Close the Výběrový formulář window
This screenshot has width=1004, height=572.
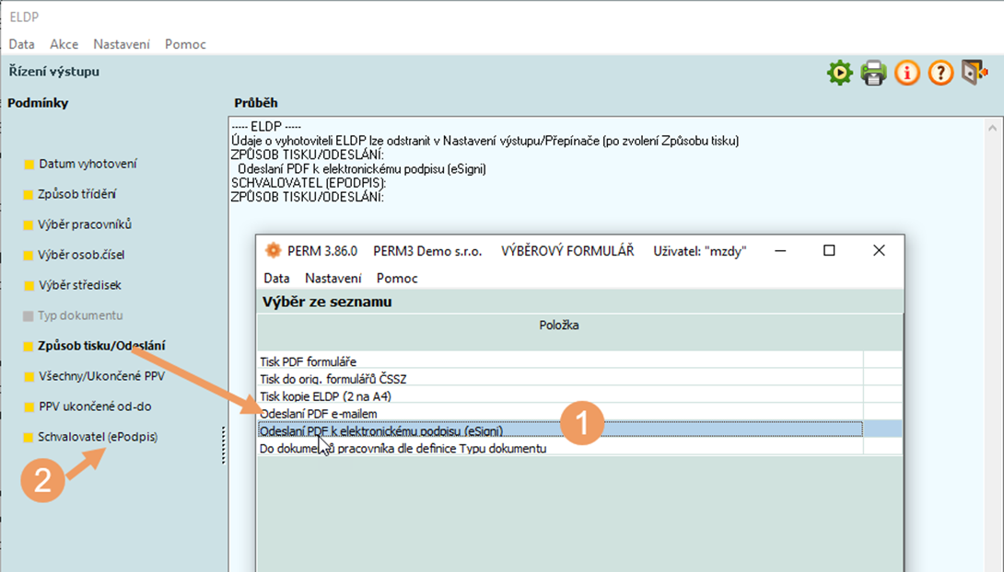[879, 250]
